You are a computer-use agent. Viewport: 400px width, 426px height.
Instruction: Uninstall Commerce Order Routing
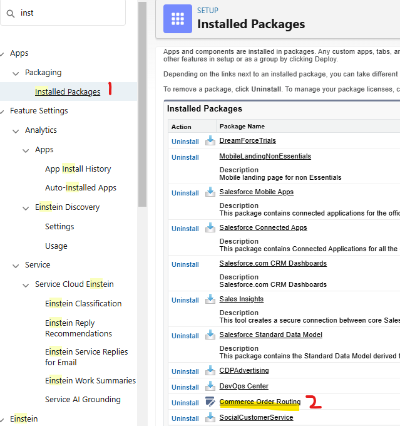tap(185, 403)
